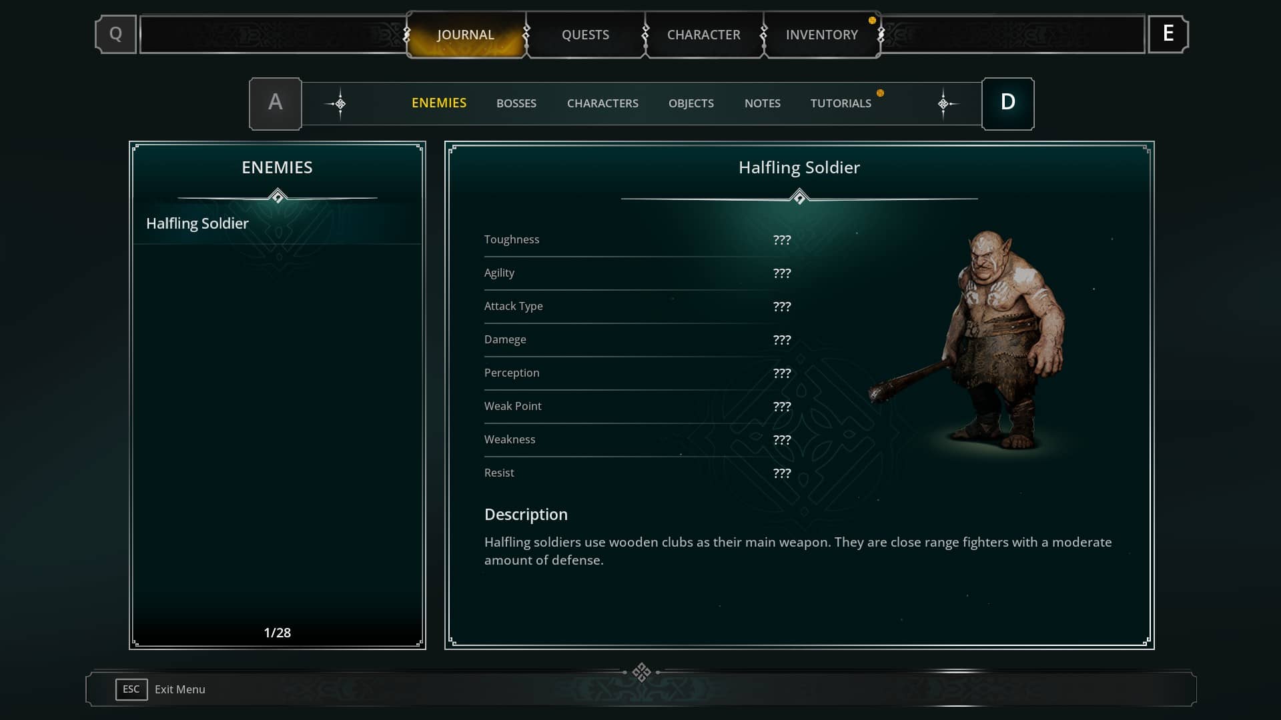Click the Damege stat label

[x=505, y=339]
